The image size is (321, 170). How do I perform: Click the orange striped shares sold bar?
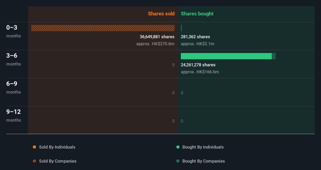103,28
